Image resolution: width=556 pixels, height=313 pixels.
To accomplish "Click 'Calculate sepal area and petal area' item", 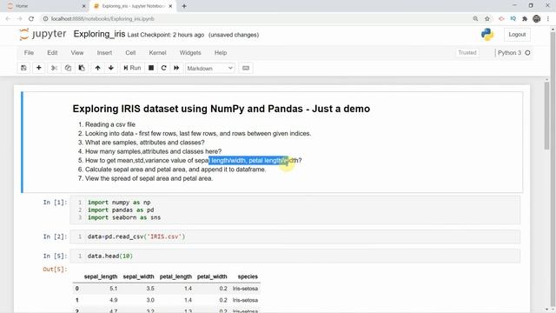I will click(175, 170).
